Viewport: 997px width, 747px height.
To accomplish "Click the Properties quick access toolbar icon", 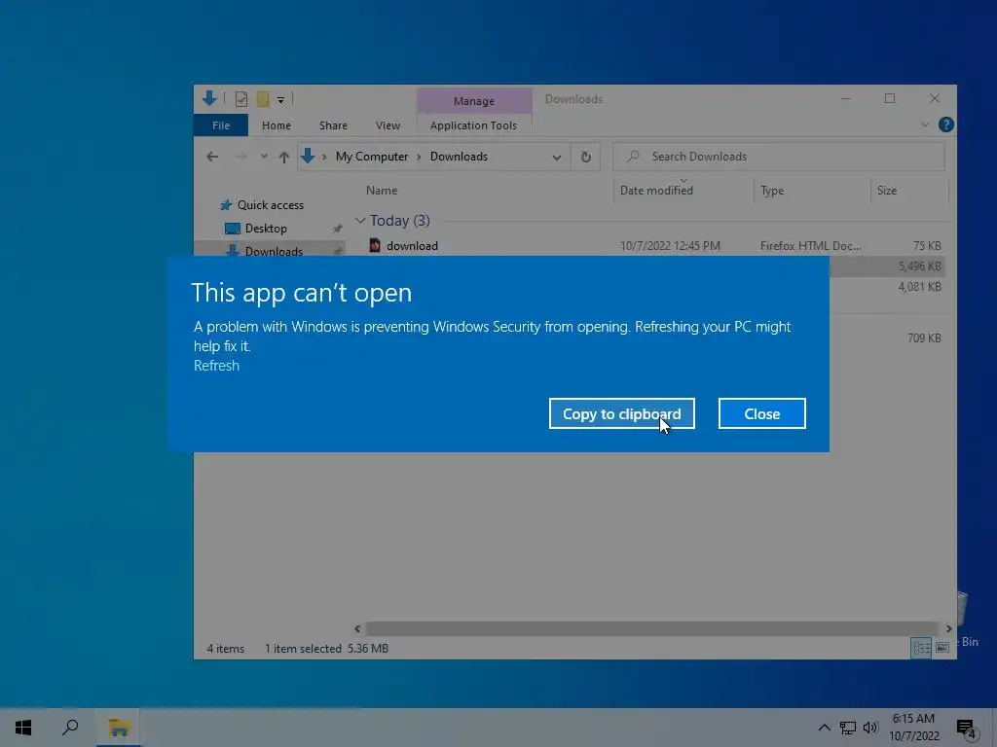I will 241,99.
